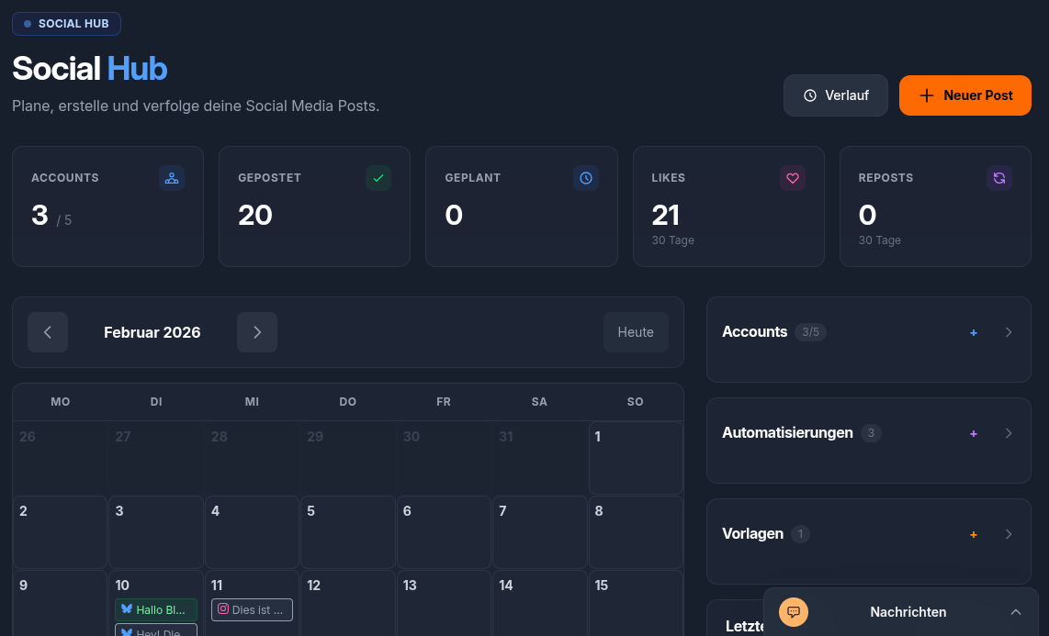
Task: Open the Automatisierungen panel chevron
Action: pyautogui.click(x=1009, y=433)
